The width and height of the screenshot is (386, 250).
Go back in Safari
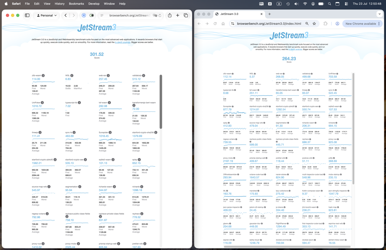pyautogui.click(x=65, y=15)
